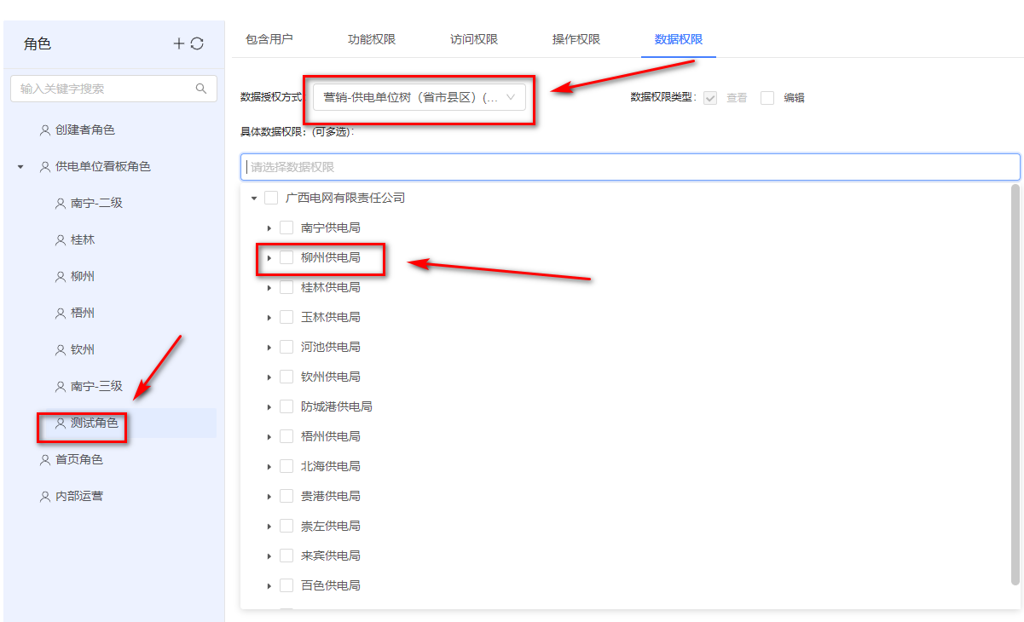The height and width of the screenshot is (622, 1024).
Task: Click the refresh icon in role panel
Action: pyautogui.click(x=197, y=43)
